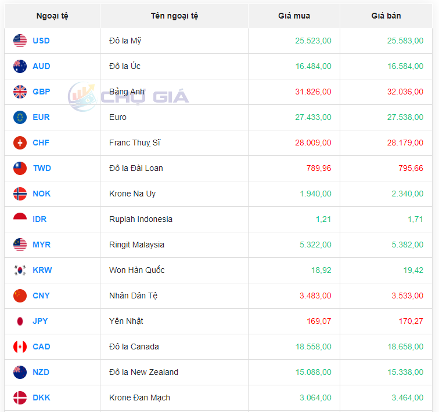This screenshot has height=412, width=439.
Task: Open the NZD currency code link
Action: pyautogui.click(x=41, y=372)
